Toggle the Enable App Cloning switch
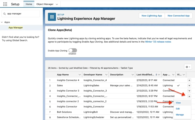195x120 pixels. click(73, 50)
